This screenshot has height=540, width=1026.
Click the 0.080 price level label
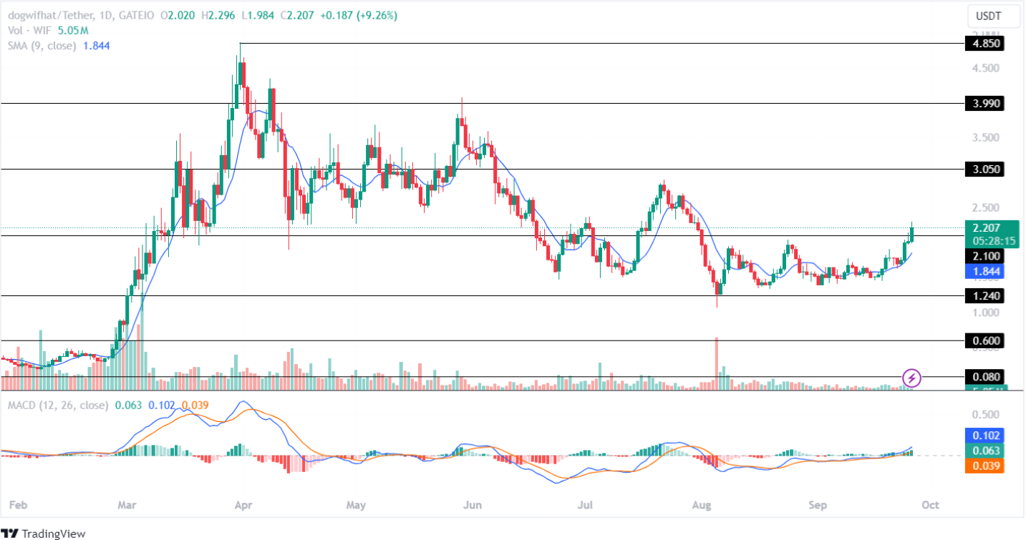tap(984, 377)
